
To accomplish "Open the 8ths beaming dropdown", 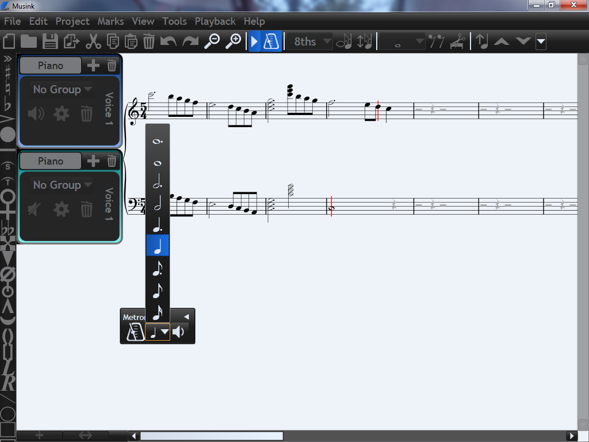I will (310, 41).
